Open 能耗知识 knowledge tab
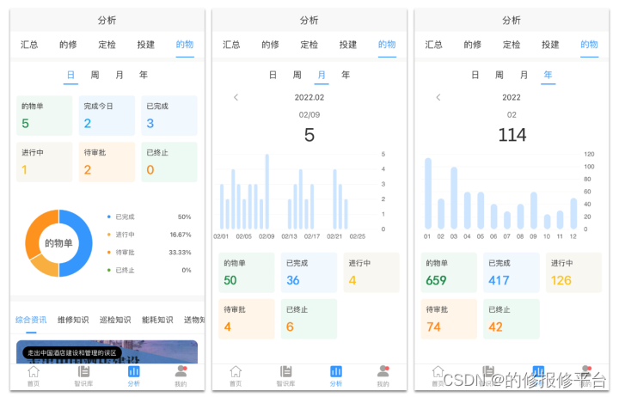The height and width of the screenshot is (397, 619). point(157,320)
